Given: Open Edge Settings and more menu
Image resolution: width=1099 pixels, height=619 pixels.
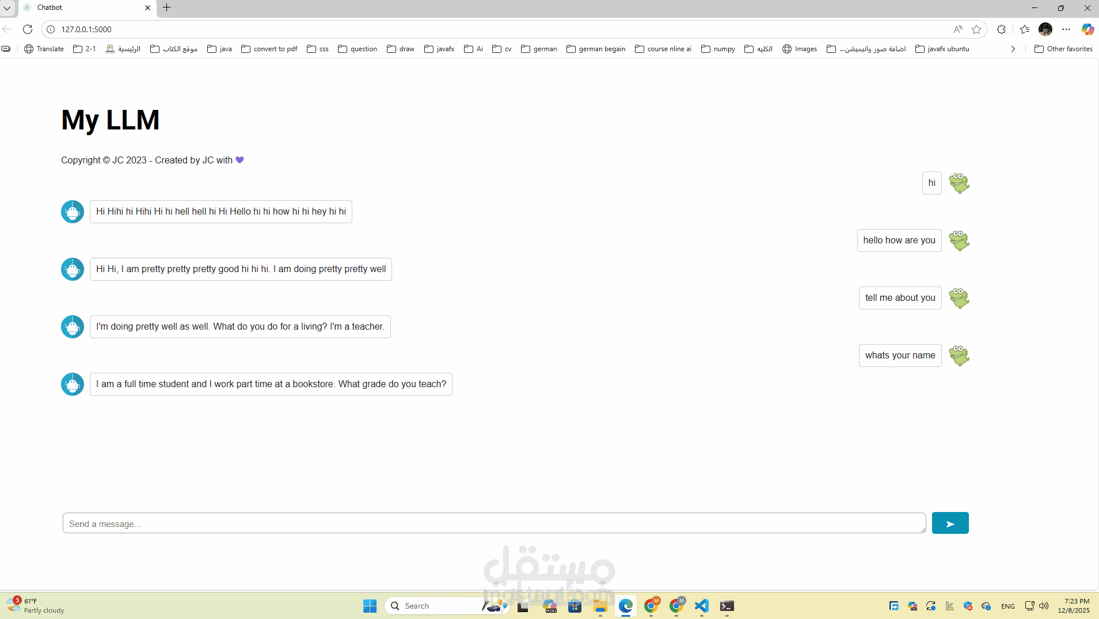Looking at the screenshot, I should [x=1066, y=29].
